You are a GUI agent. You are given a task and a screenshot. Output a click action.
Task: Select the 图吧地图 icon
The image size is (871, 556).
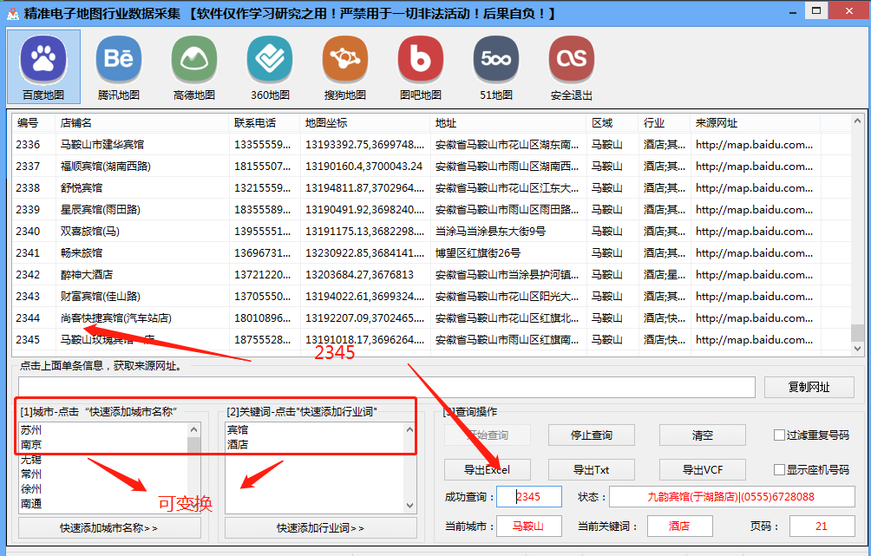click(421, 59)
